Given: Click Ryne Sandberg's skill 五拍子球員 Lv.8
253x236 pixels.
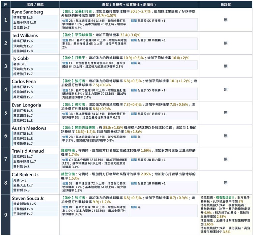Looking at the screenshot, I should tap(35, 23).
